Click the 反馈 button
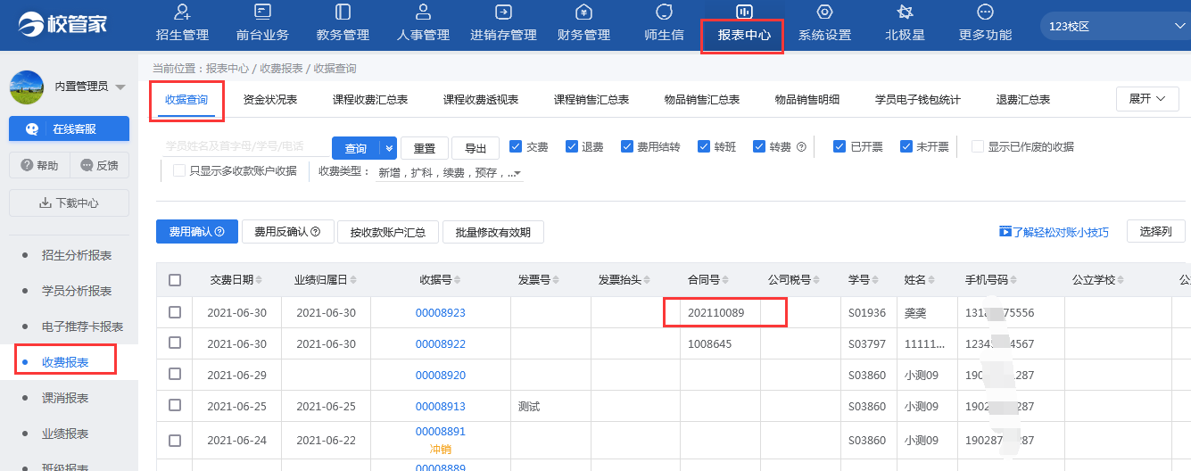Screen dimensions: 1191x471 99,165
